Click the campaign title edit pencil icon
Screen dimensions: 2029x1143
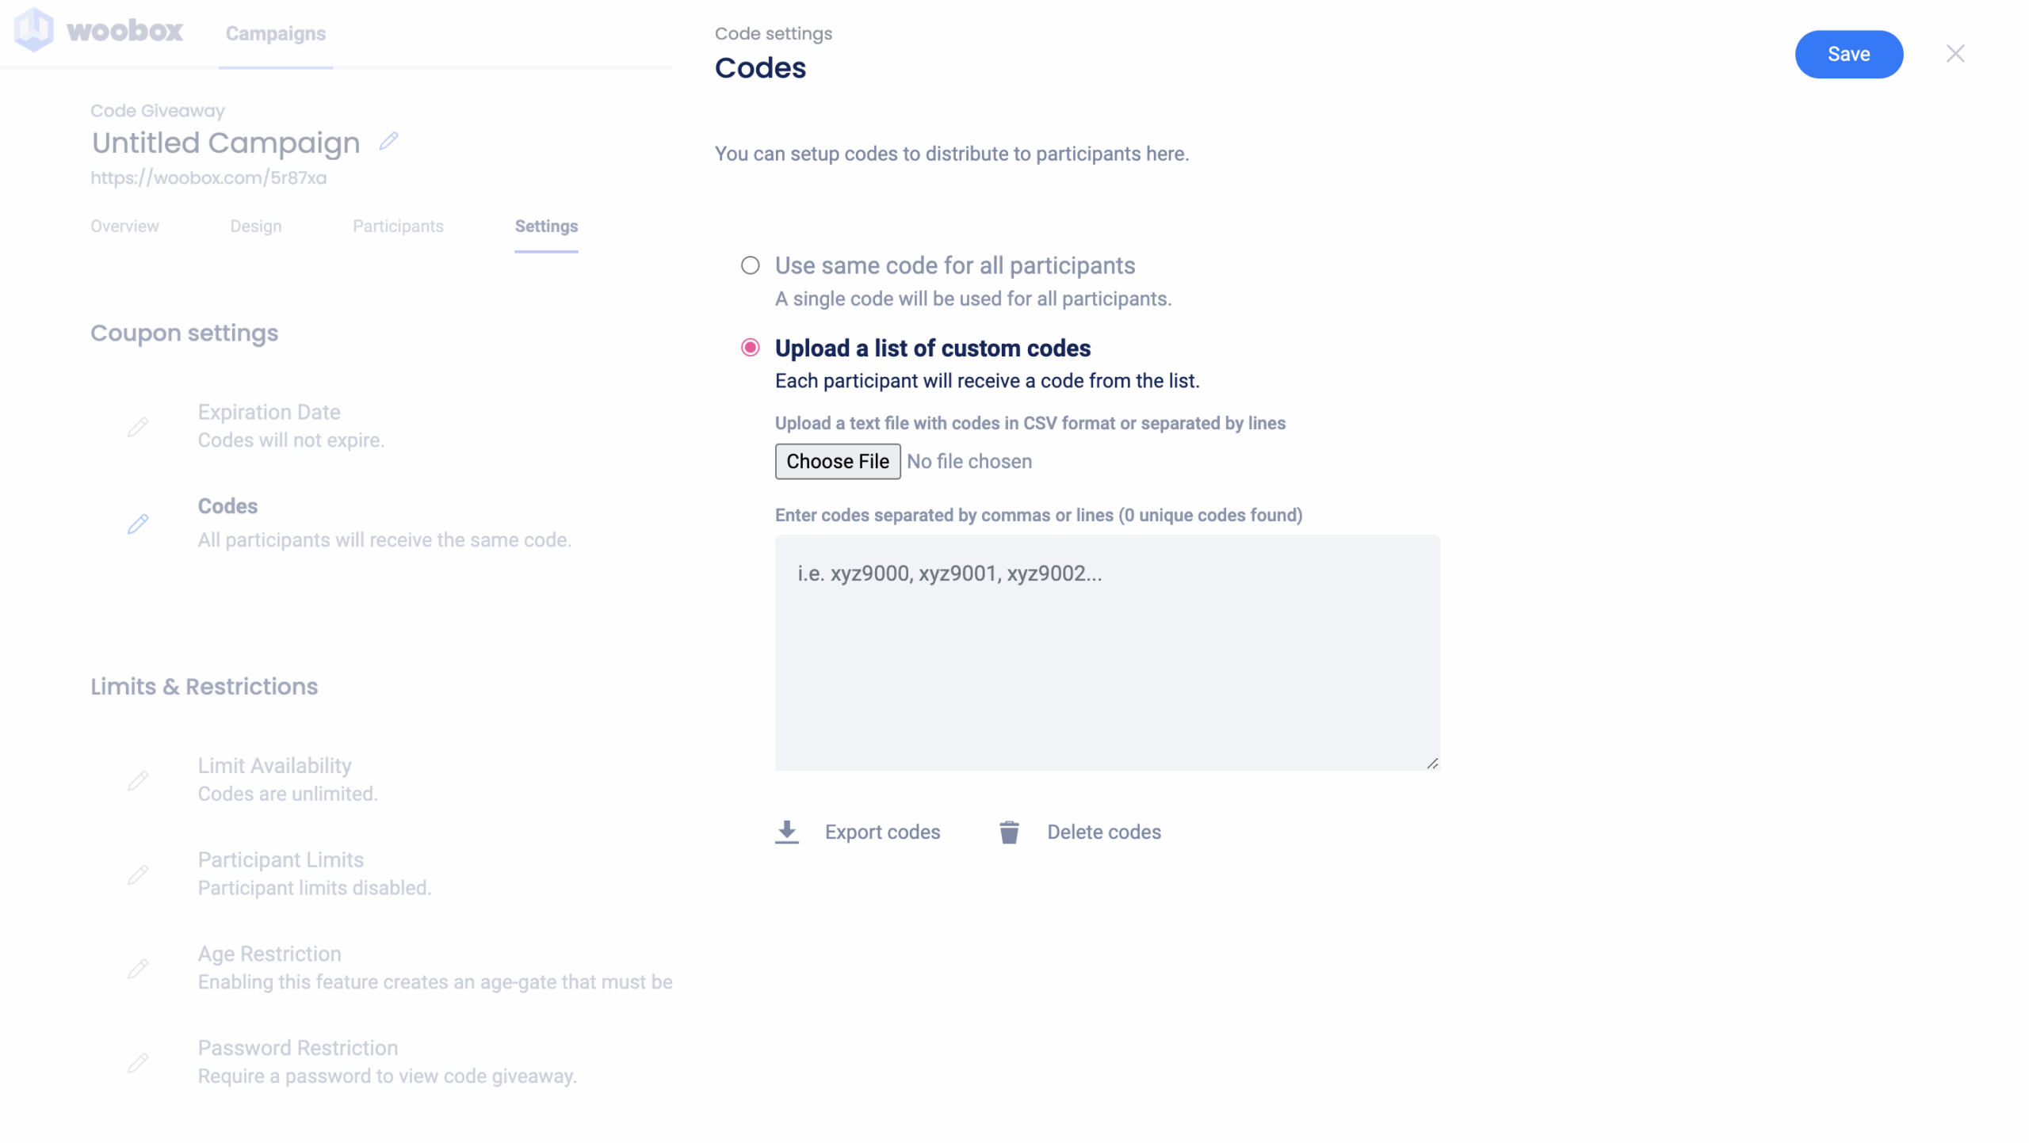tap(388, 141)
